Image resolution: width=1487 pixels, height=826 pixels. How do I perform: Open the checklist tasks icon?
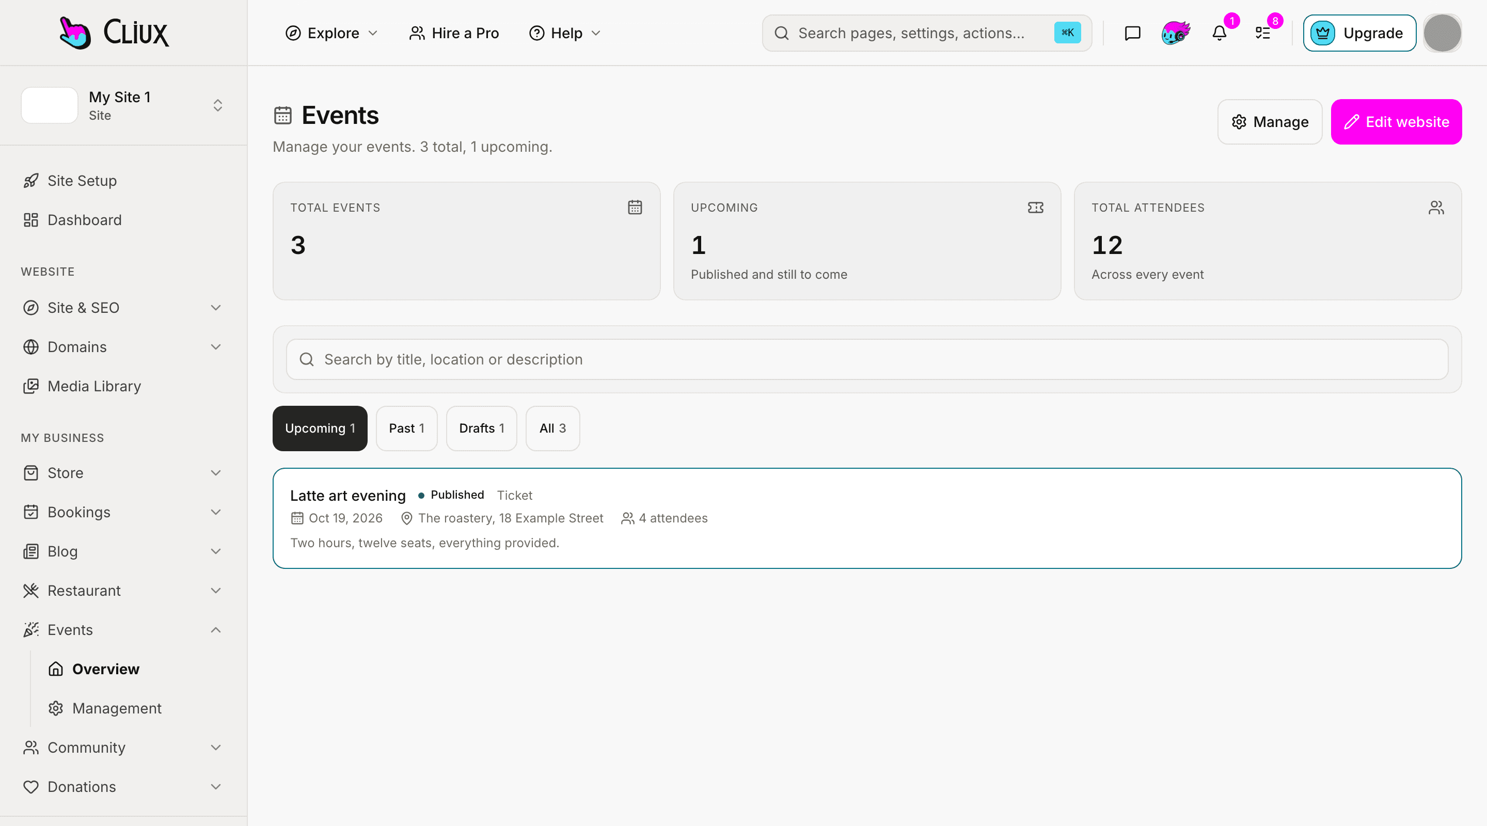pyautogui.click(x=1263, y=33)
